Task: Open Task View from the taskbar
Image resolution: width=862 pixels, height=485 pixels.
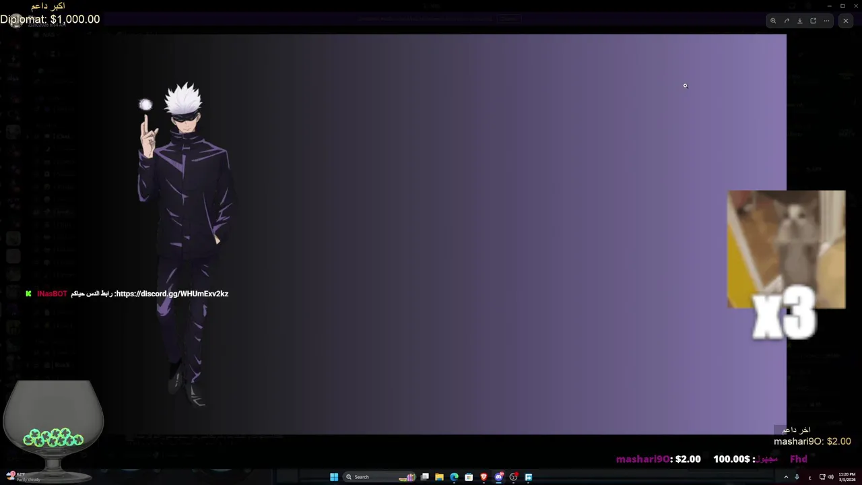Action: (x=425, y=477)
